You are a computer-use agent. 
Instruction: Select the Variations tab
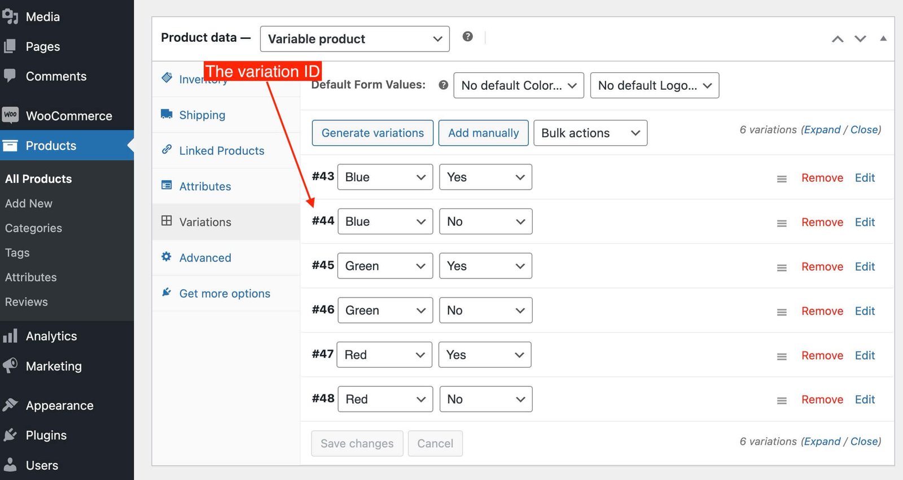tap(226, 222)
